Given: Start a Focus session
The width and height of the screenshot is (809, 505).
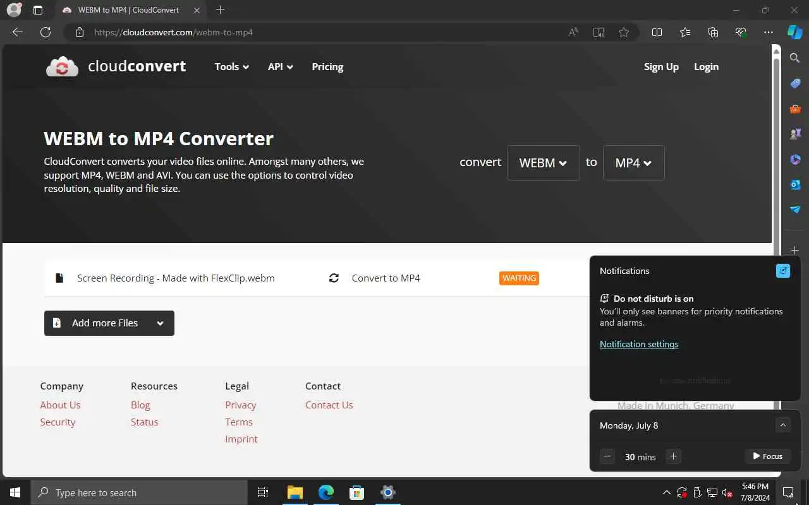Looking at the screenshot, I should pos(767,456).
